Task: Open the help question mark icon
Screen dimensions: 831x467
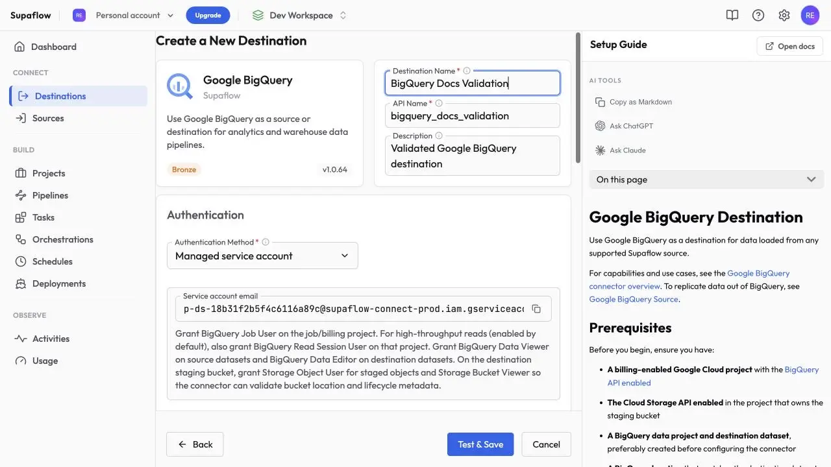Action: [x=758, y=15]
